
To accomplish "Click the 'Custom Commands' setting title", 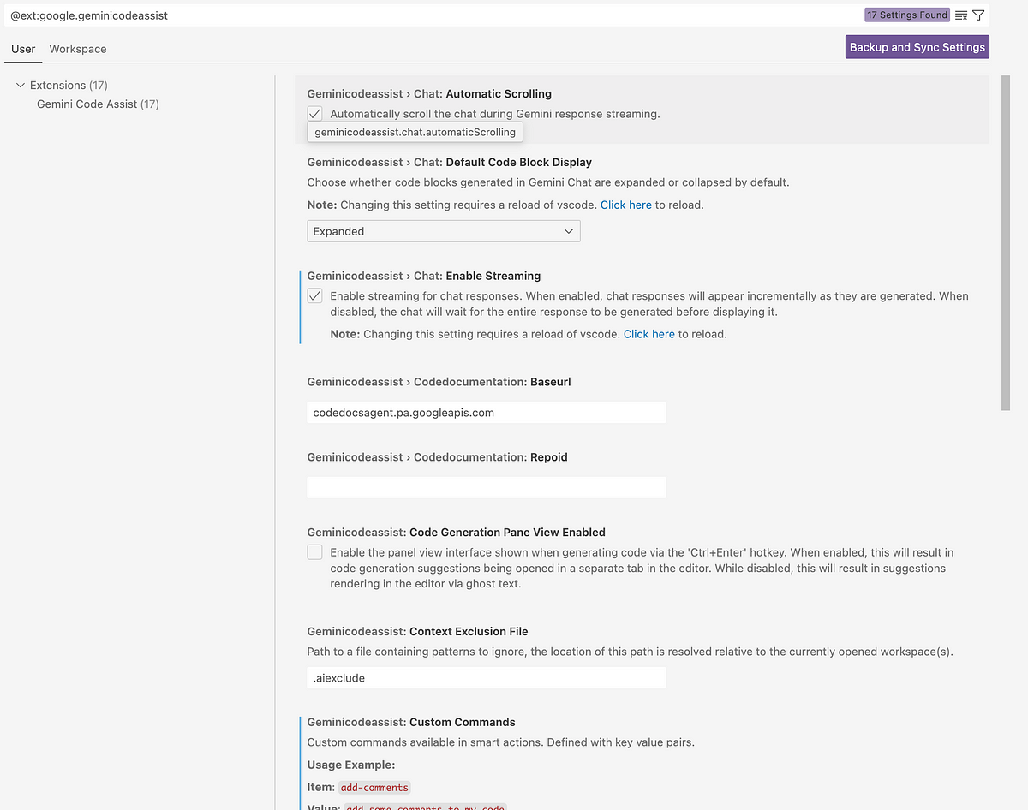I will (463, 722).
